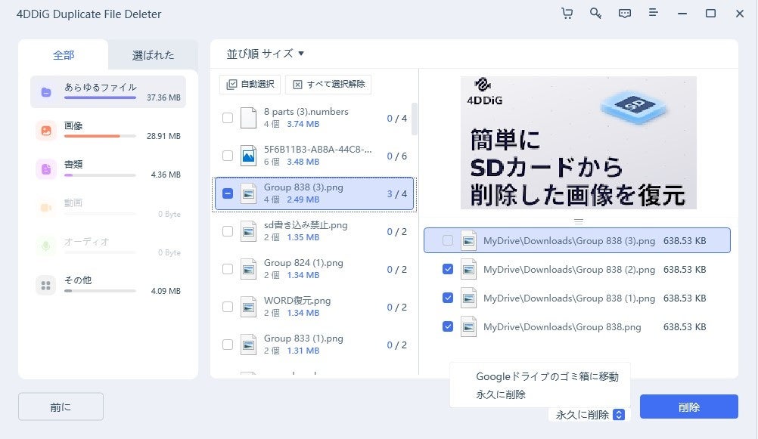Click file icon beside MyDrive\Downloads\Group 838.png
Image resolution: width=758 pixels, height=439 pixels.
[468, 327]
